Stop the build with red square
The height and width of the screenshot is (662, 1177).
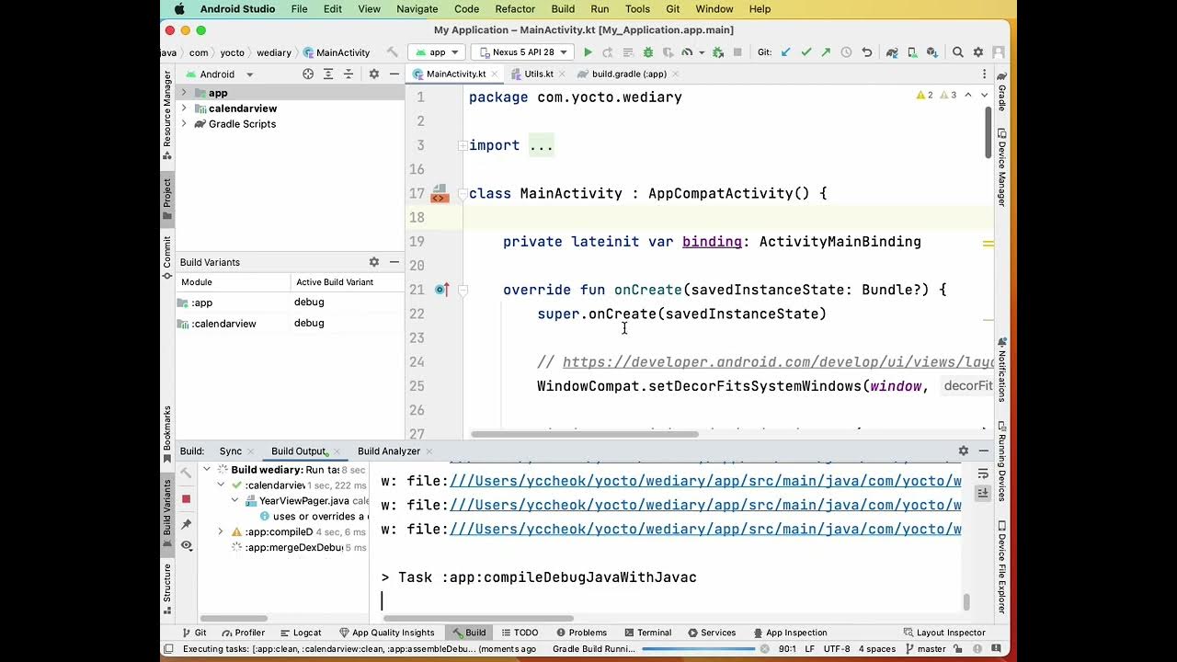(186, 498)
